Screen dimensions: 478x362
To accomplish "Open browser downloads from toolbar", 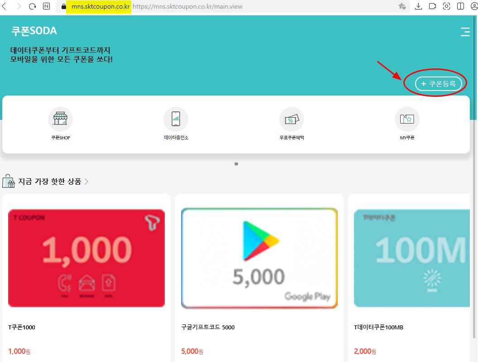I will pyautogui.click(x=418, y=6).
